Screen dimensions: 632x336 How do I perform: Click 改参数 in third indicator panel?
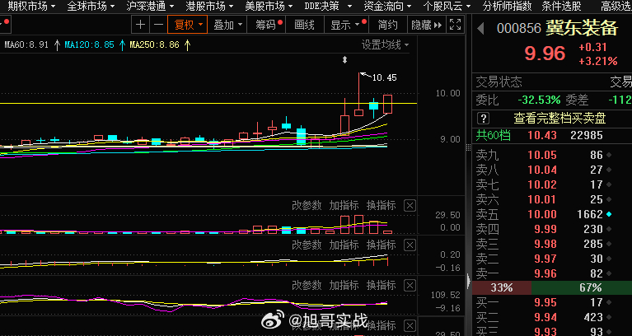coord(307,286)
